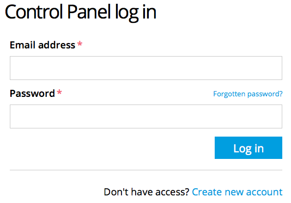The width and height of the screenshot is (291, 203).
Task: Click the divider line below Log in
Action: pos(146,170)
